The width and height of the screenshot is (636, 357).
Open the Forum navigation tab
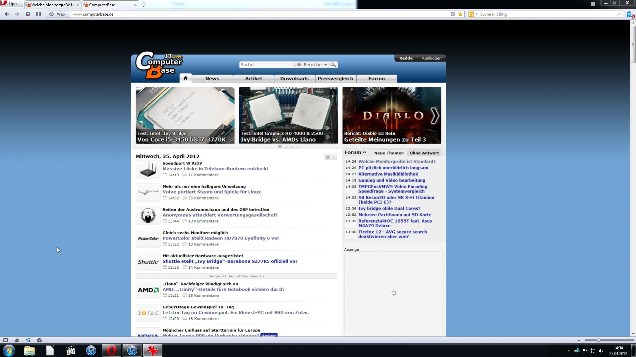tap(376, 79)
